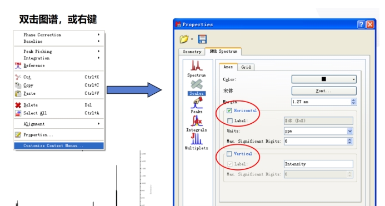The height and width of the screenshot is (206, 385).
Task: Open the Integrals section icon
Action: coord(197,121)
